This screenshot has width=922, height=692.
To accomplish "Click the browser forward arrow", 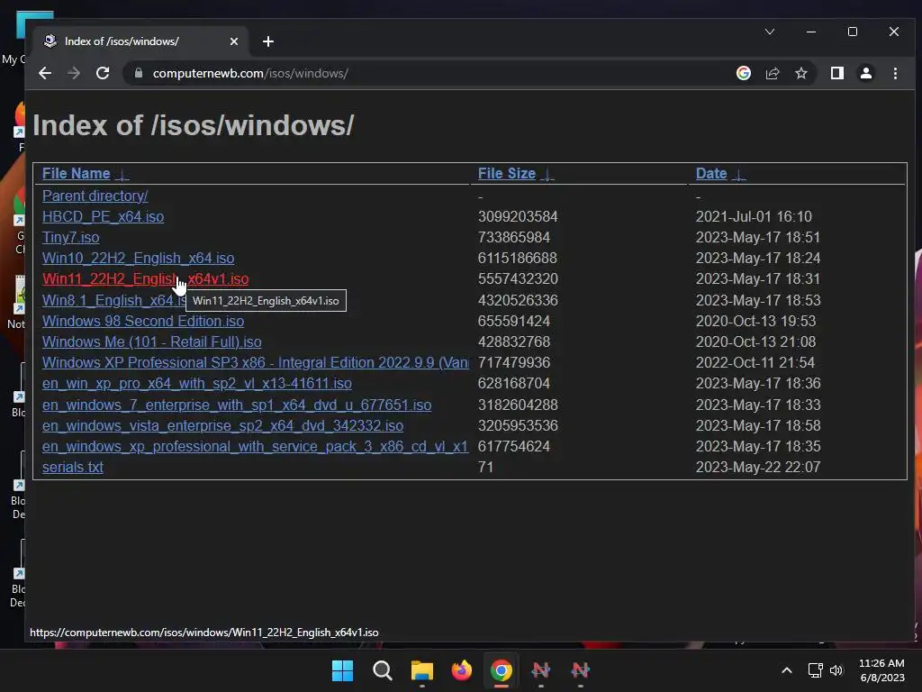I will click(74, 73).
